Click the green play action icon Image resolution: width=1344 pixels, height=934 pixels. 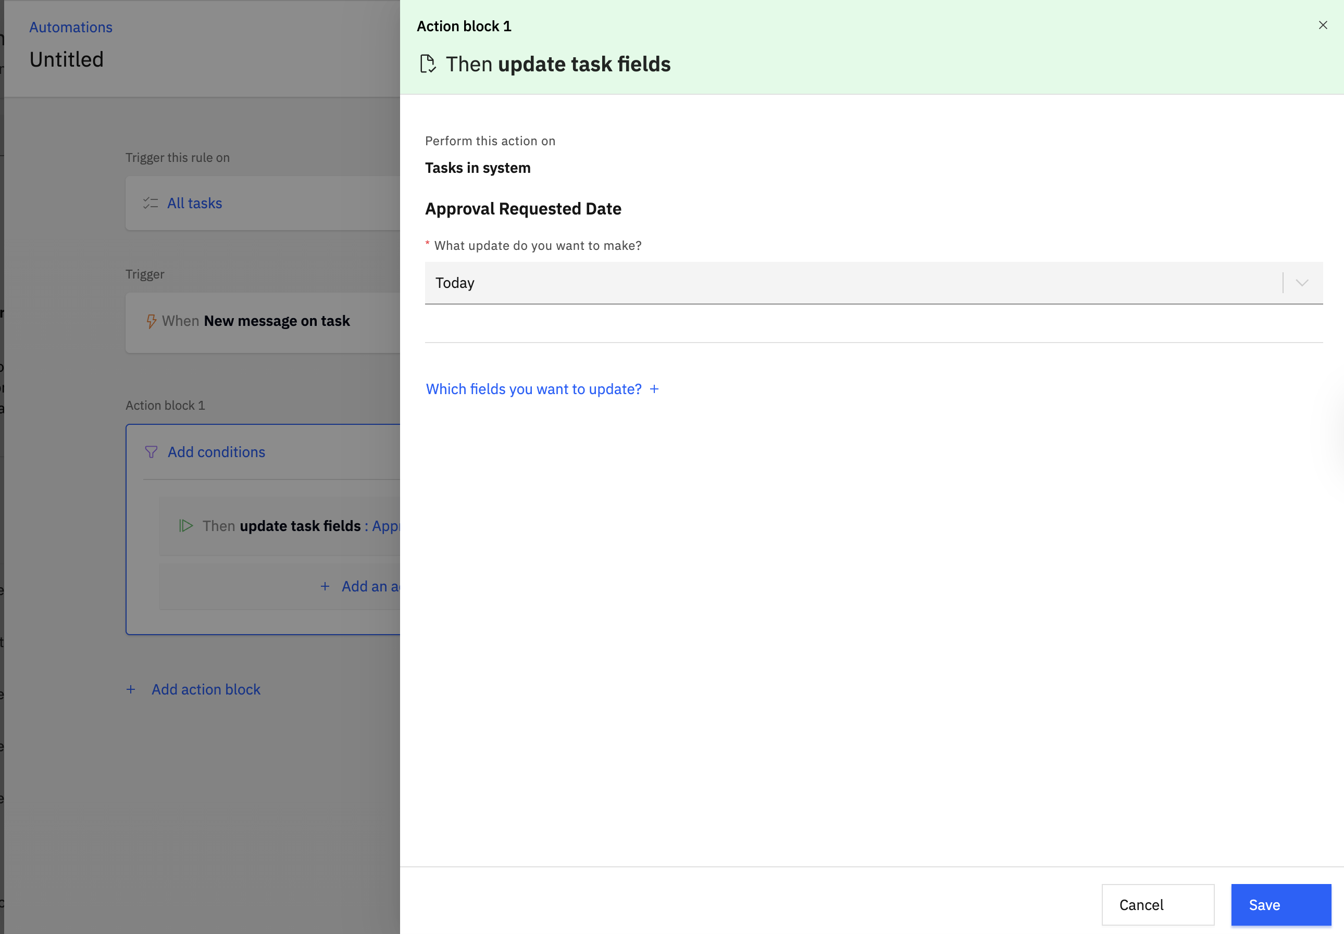tap(186, 526)
